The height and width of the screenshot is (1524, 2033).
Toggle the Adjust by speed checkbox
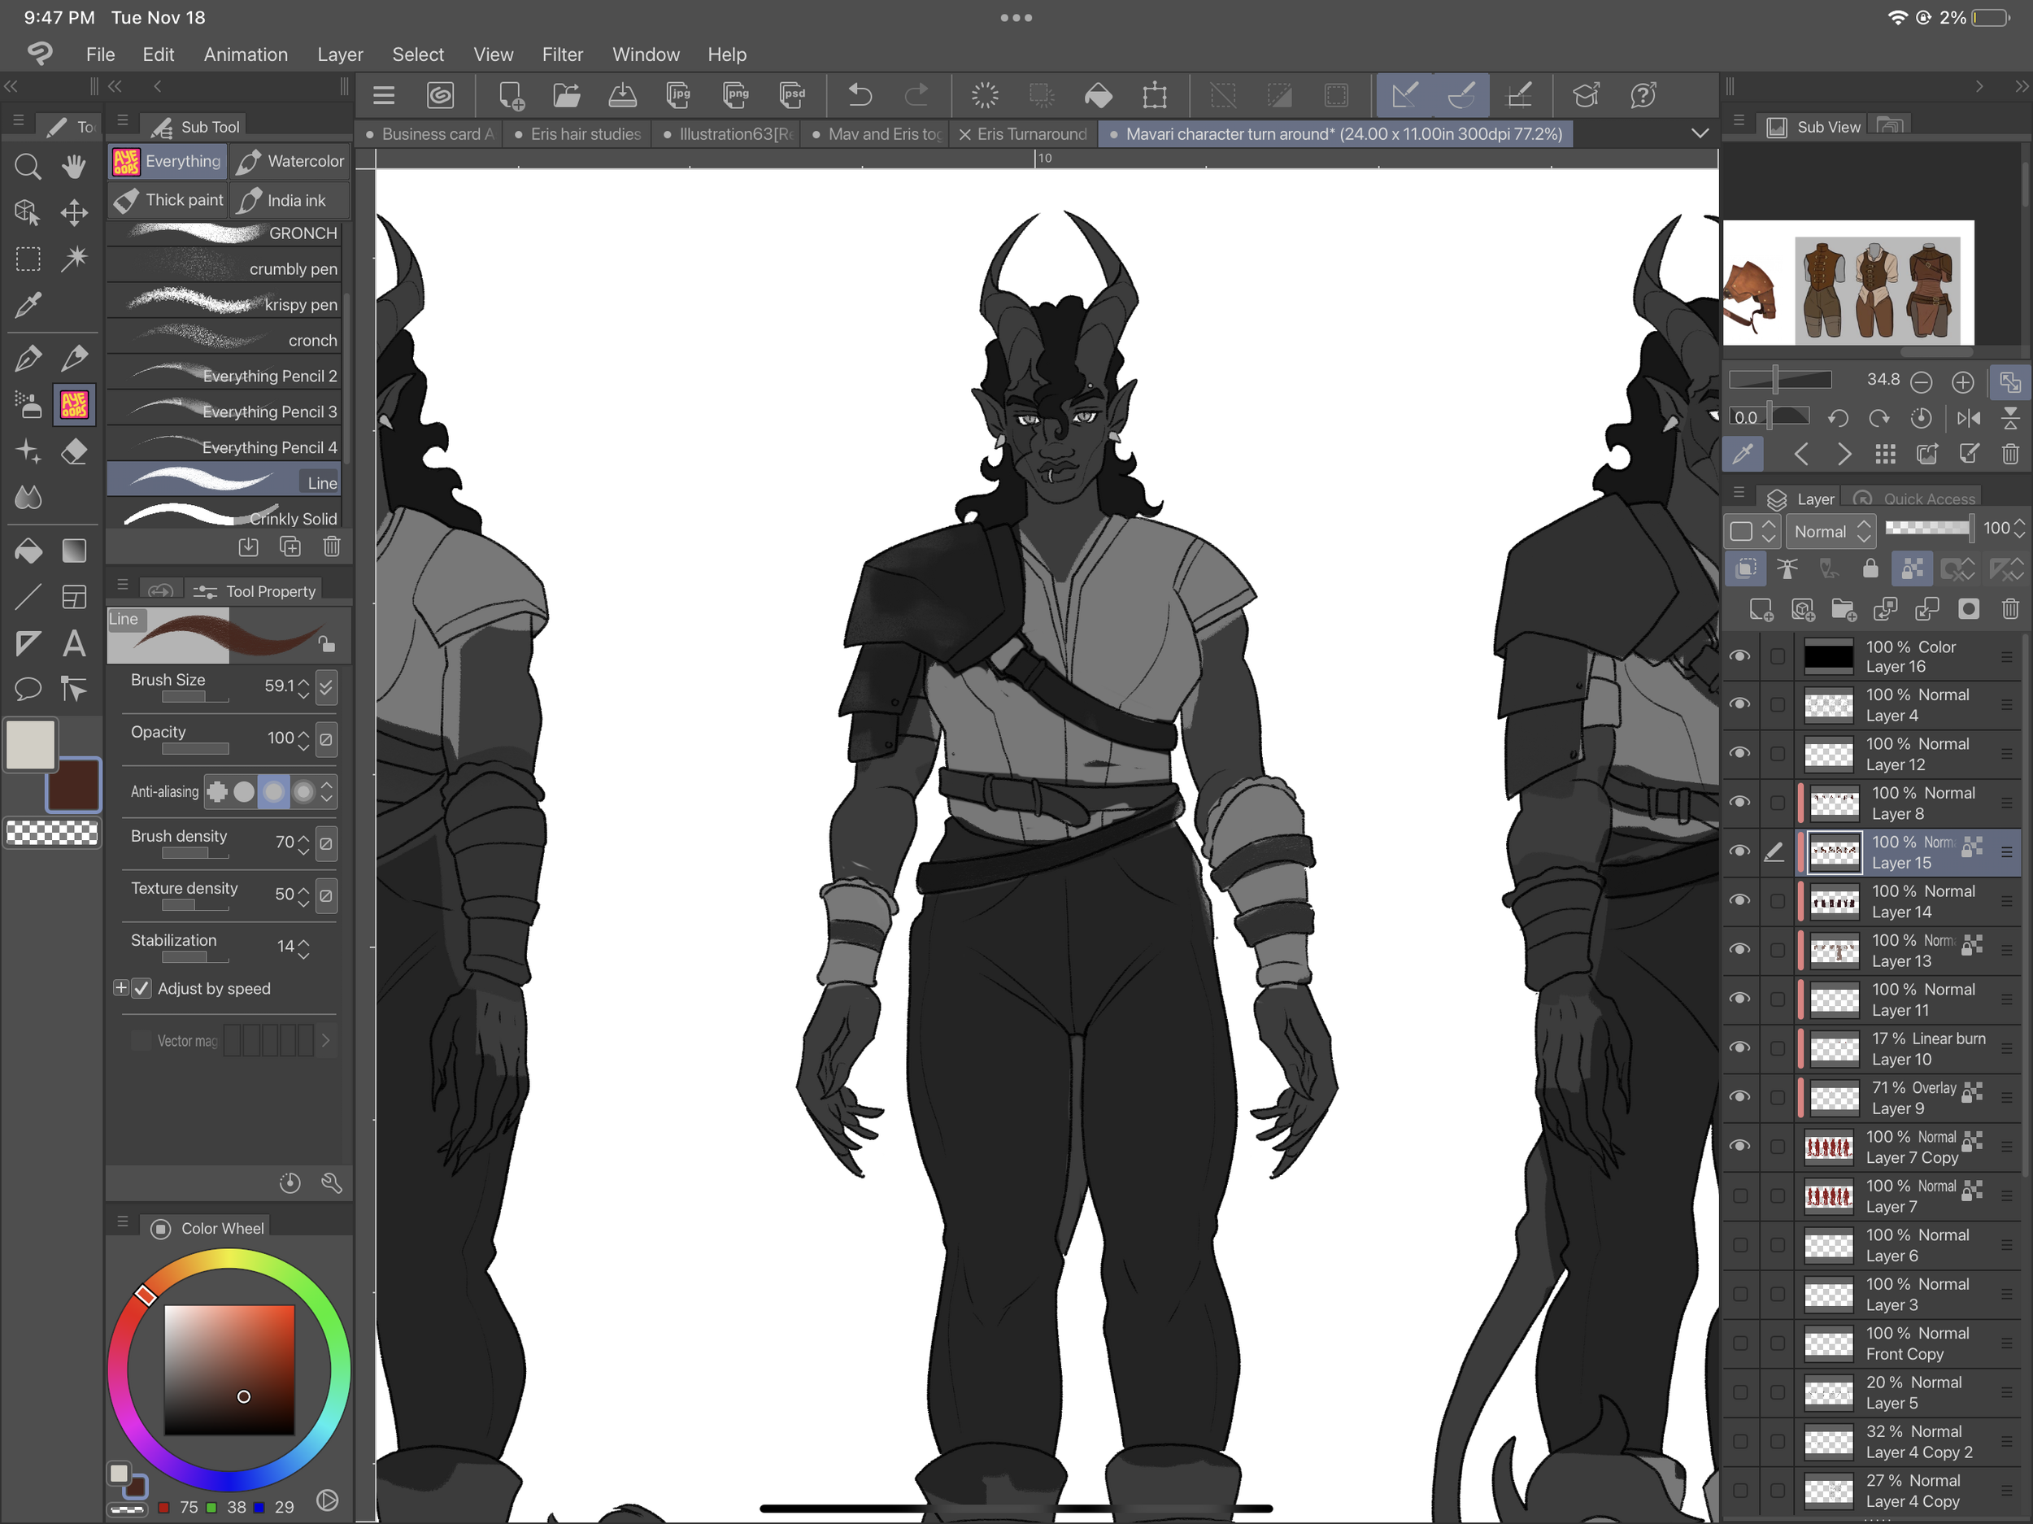[141, 988]
